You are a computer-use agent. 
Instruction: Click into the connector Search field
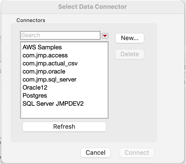click(x=60, y=35)
